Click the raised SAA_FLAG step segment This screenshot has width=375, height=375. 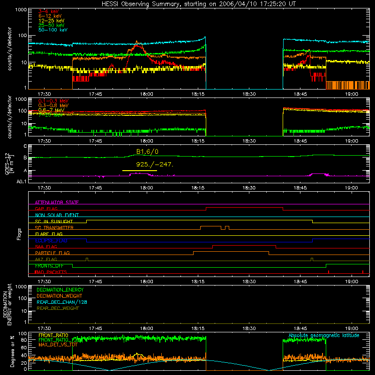(x=244, y=245)
